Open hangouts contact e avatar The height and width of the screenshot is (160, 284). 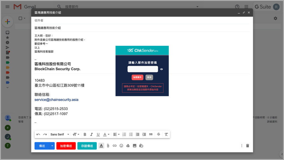[7, 128]
